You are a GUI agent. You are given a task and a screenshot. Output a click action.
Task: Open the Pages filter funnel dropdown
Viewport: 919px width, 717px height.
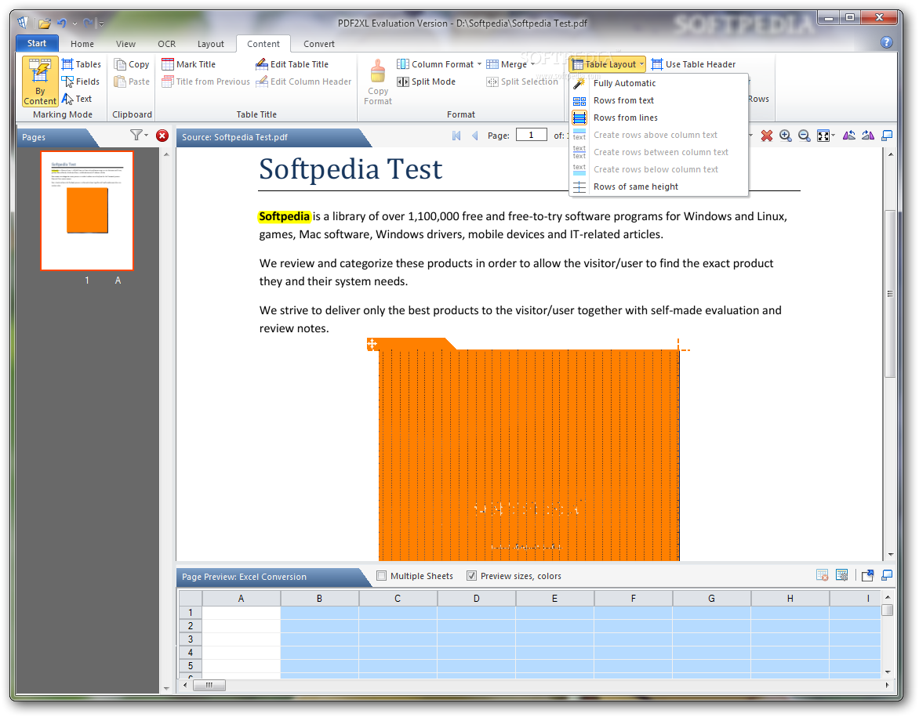click(x=139, y=136)
